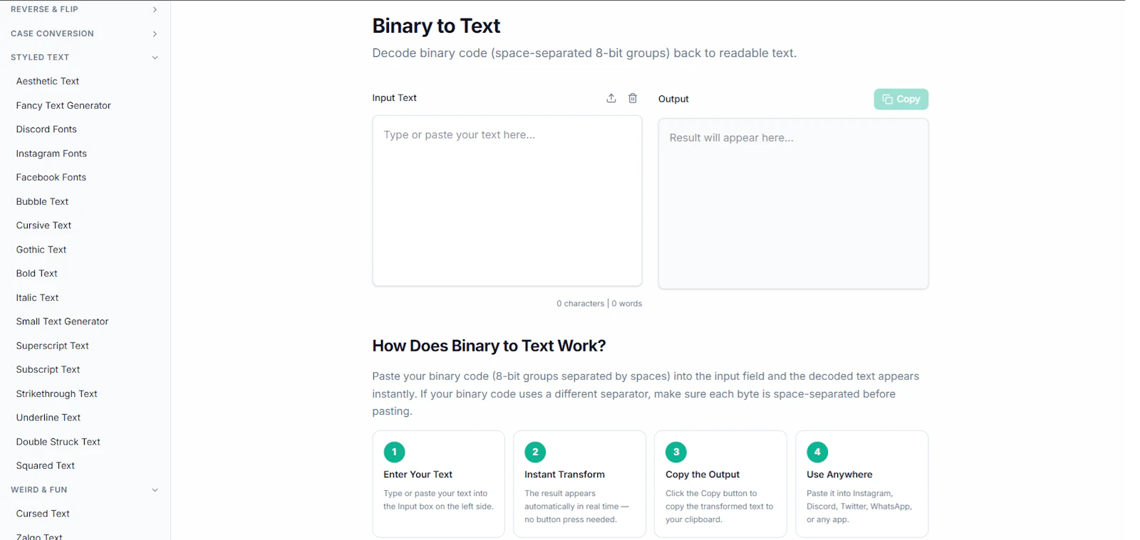This screenshot has width=1140, height=540.
Task: Select the Bubble Text tool
Action: (x=42, y=201)
